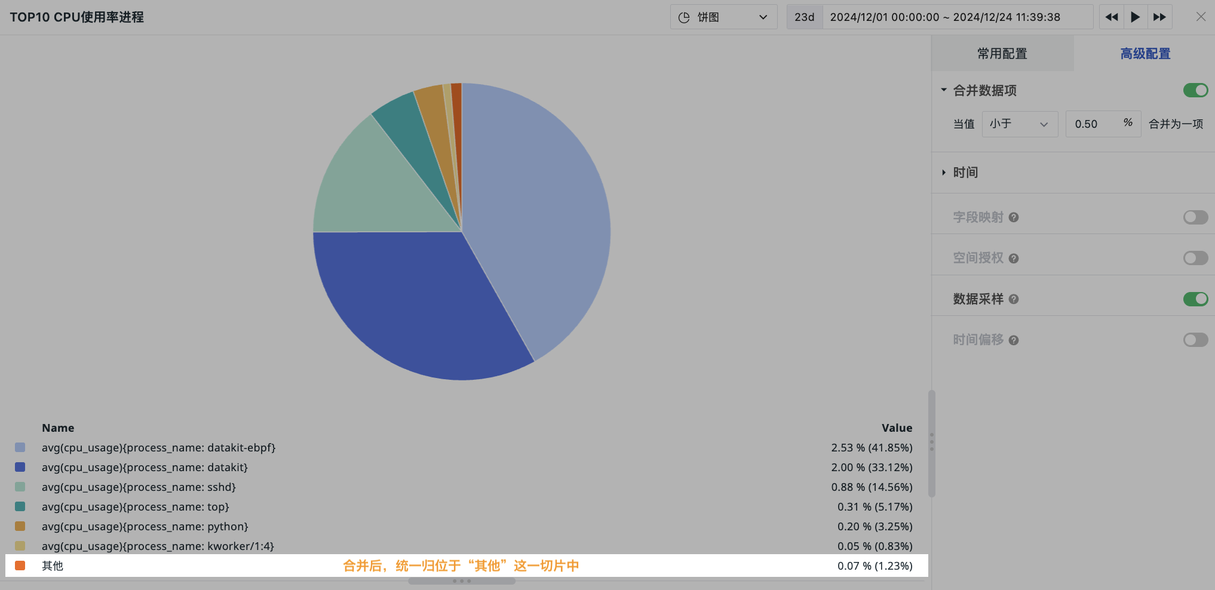1215x590 pixels.
Task: Click the 0.50 threshold percentage field
Action: 1093,124
